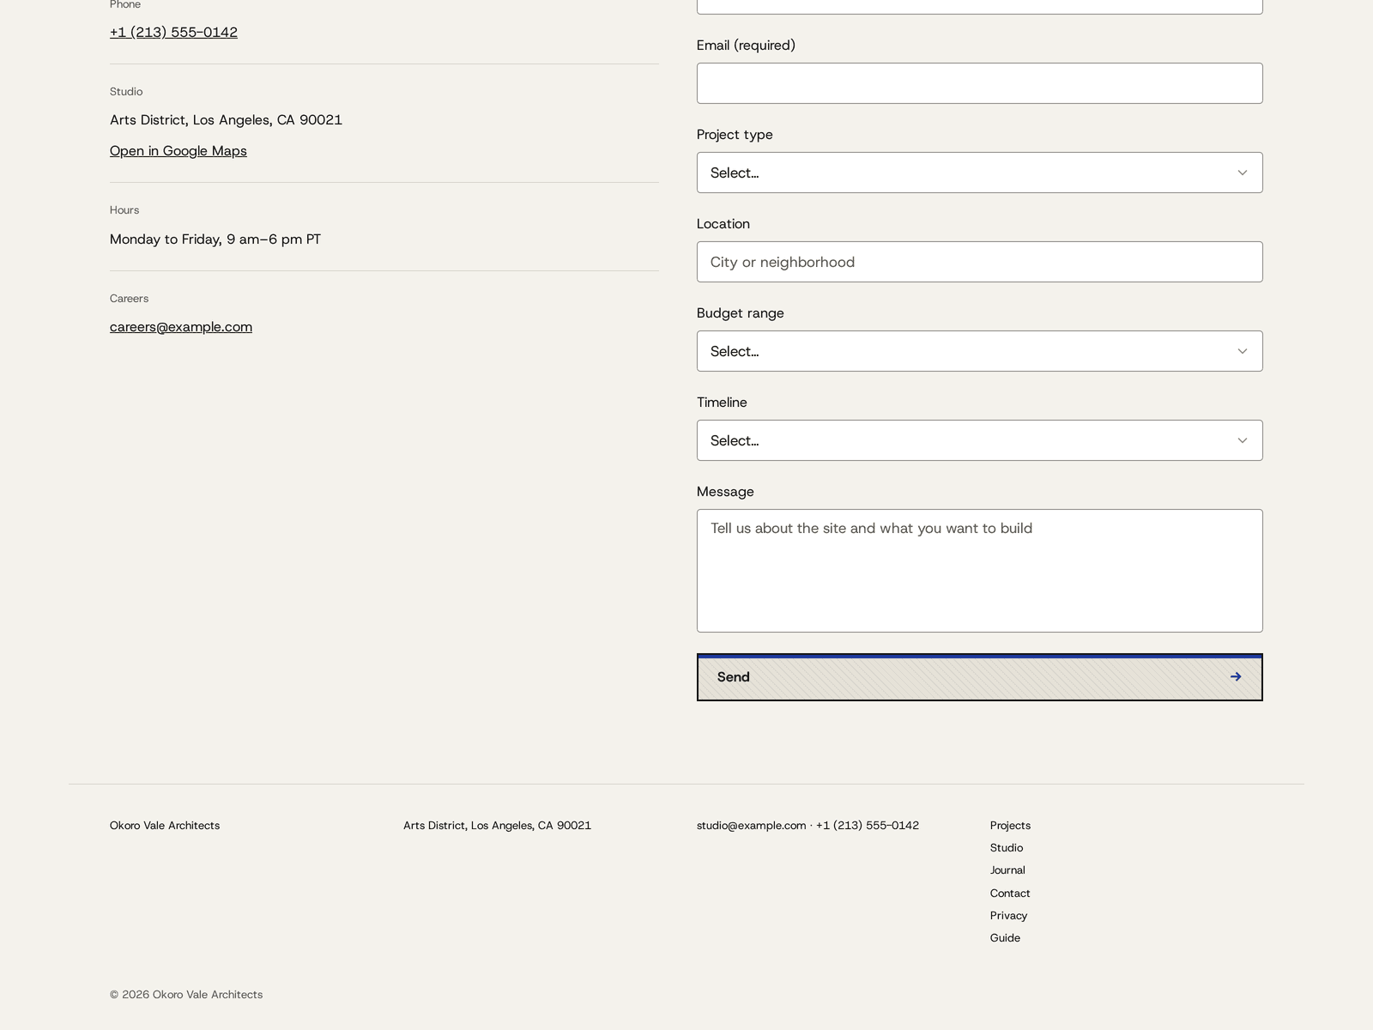Viewport: 1373px width, 1030px height.
Task: Click the Location city or neighborhood field
Action: pos(979,262)
